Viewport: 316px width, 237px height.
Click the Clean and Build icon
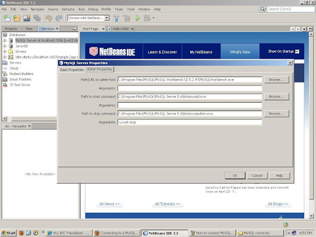[127, 18]
